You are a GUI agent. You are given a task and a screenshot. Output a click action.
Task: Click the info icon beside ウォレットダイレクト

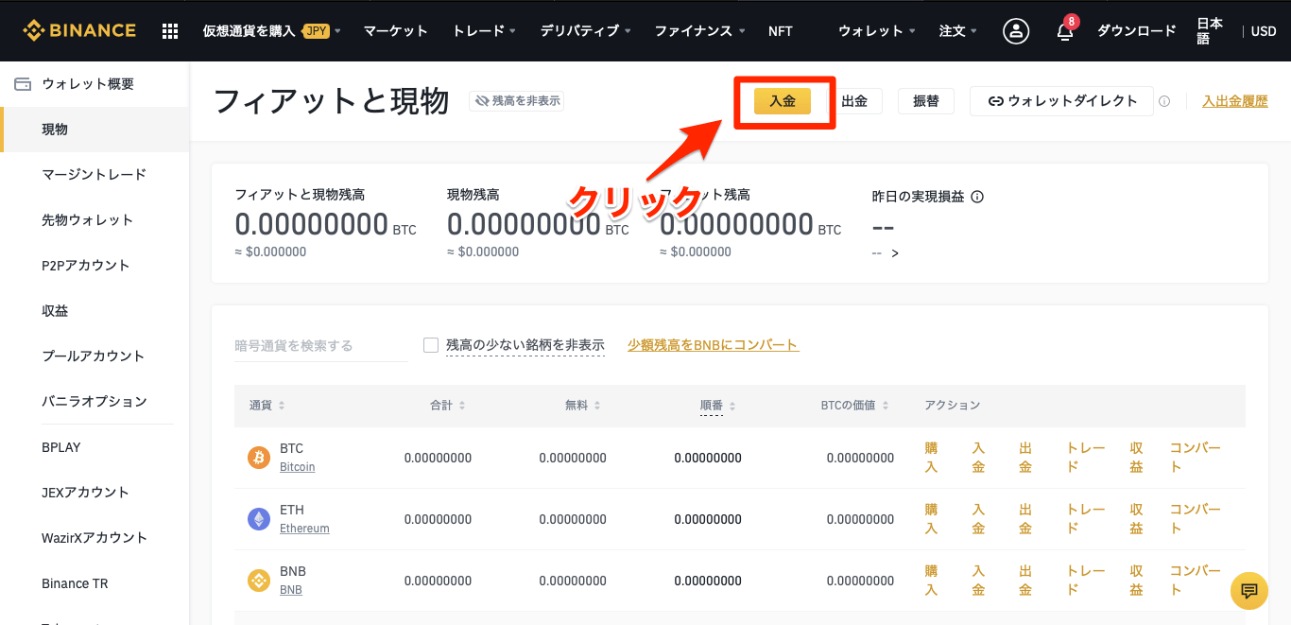pyautogui.click(x=1164, y=101)
